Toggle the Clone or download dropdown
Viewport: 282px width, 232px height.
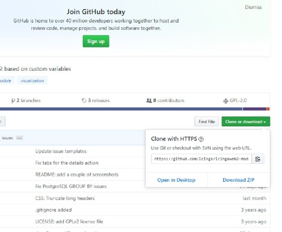(x=246, y=122)
